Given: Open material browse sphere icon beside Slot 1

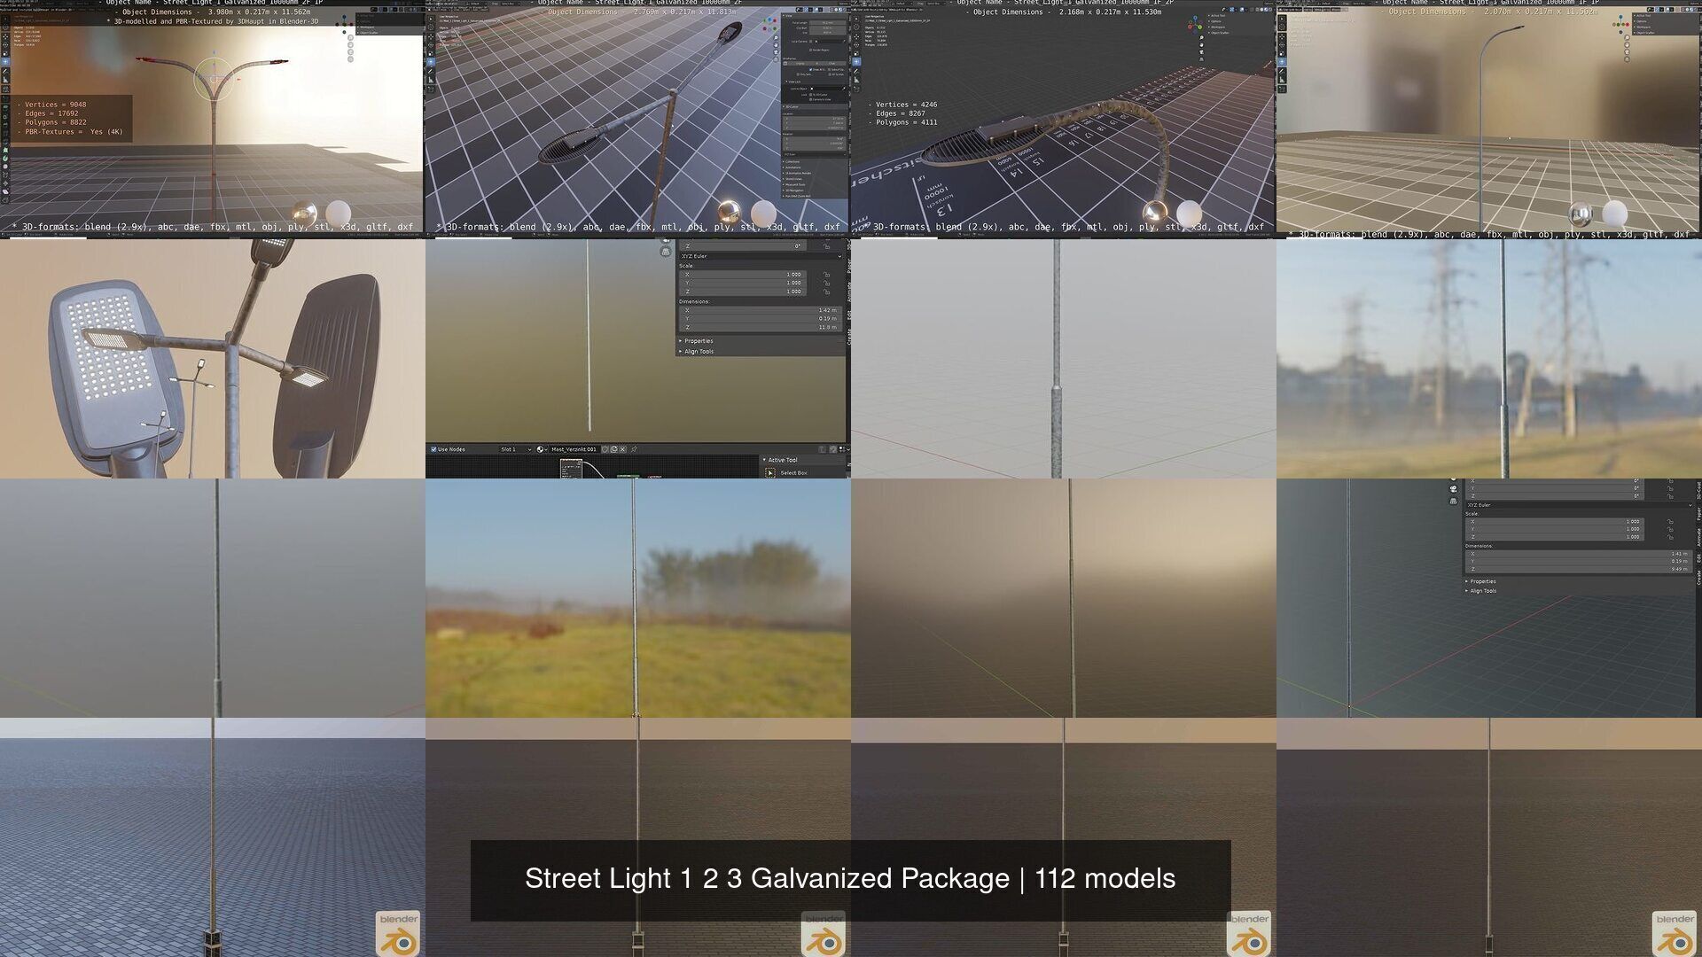Looking at the screenshot, I should click(541, 449).
